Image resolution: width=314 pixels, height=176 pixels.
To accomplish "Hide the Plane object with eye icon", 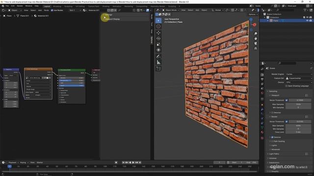I will click(x=308, y=21).
